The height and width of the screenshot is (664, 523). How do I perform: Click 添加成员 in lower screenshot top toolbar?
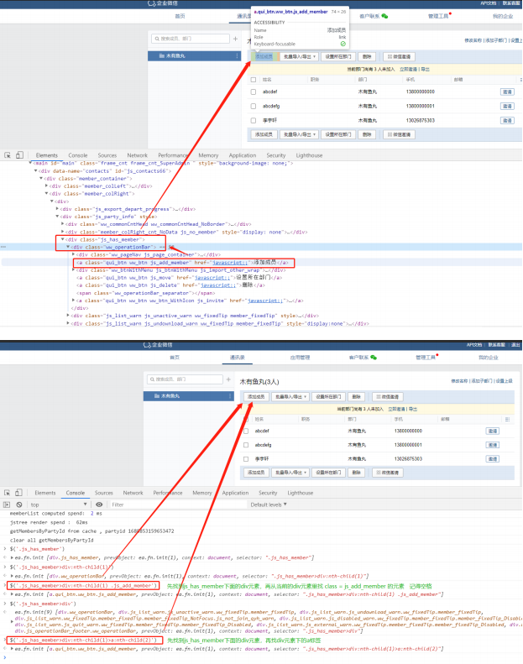(256, 397)
